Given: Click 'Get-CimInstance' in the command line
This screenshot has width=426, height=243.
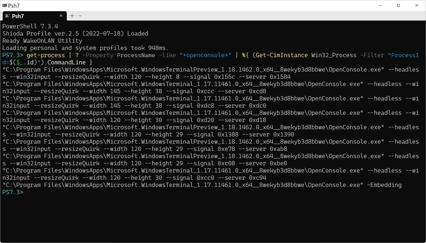Looking at the screenshot, I should pos(282,55).
